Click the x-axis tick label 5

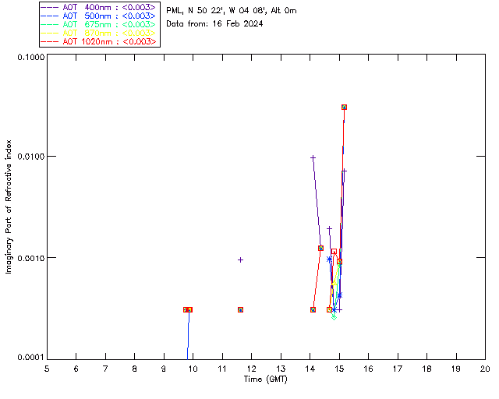(47, 369)
